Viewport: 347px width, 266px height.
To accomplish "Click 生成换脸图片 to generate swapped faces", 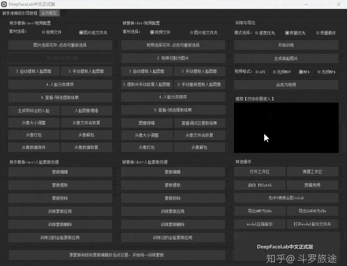I will 286,58.
